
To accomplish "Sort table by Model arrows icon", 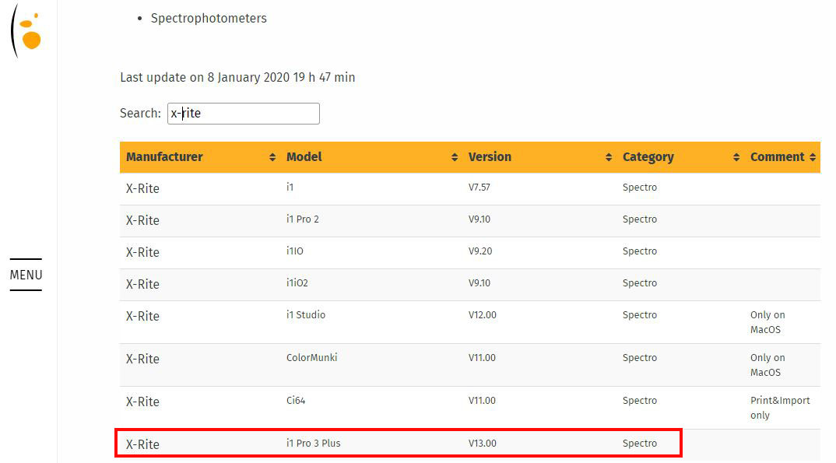I will click(455, 157).
